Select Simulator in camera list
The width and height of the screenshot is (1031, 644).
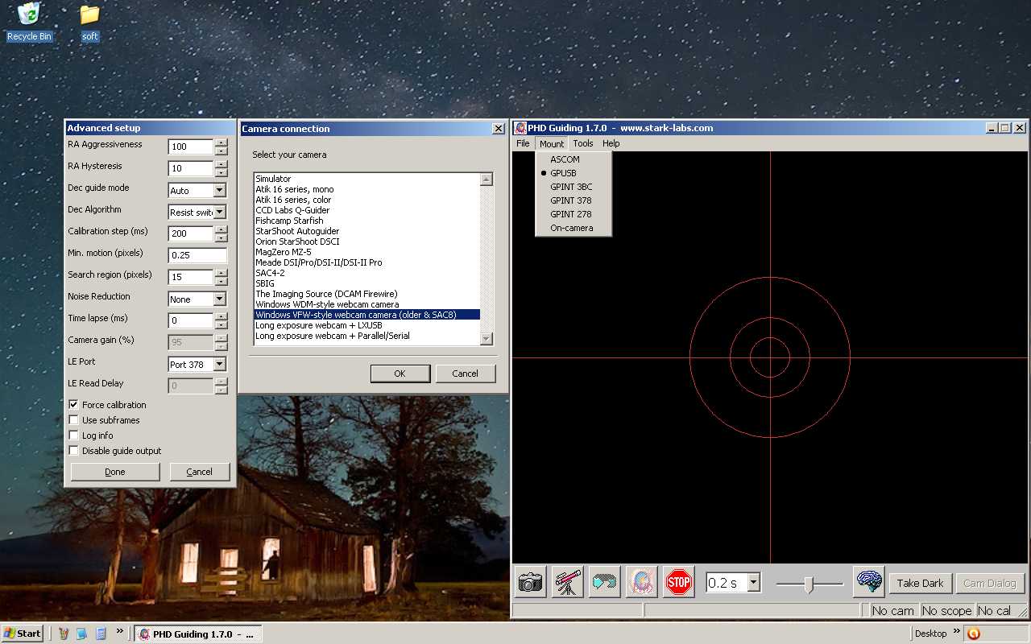(x=366, y=179)
